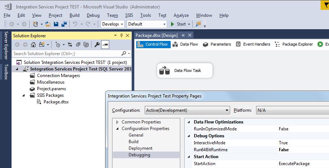The image size is (329, 168).
Task: Click the Save All icon
Action: click(x=64, y=24)
